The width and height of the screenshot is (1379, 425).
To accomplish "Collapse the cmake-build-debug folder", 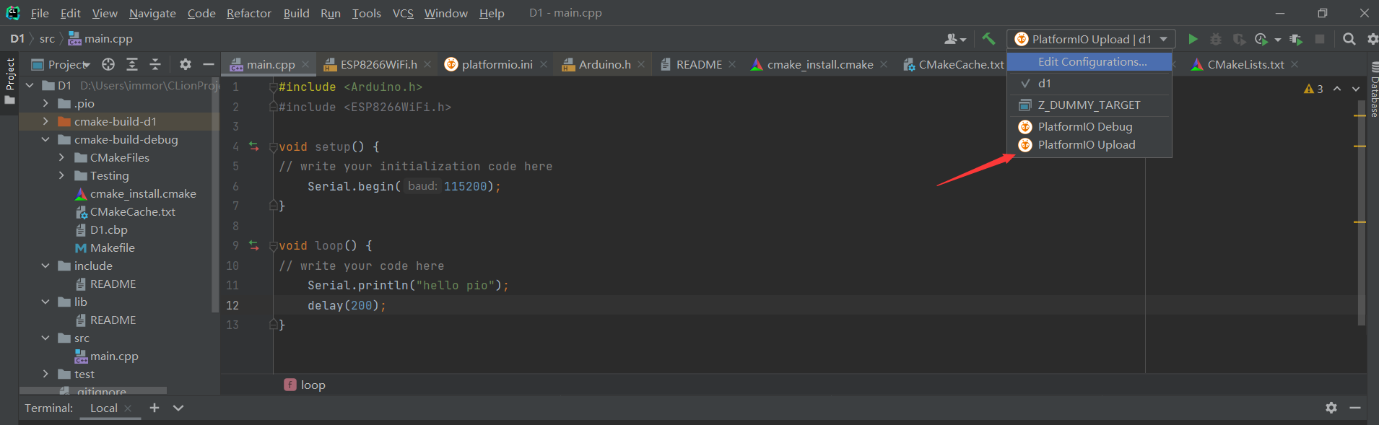I will 45,139.
